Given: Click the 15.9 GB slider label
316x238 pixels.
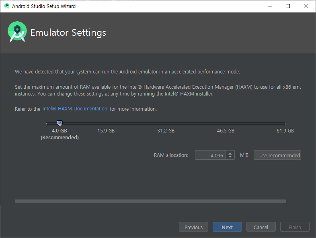Looking at the screenshot, I should coord(106,131).
